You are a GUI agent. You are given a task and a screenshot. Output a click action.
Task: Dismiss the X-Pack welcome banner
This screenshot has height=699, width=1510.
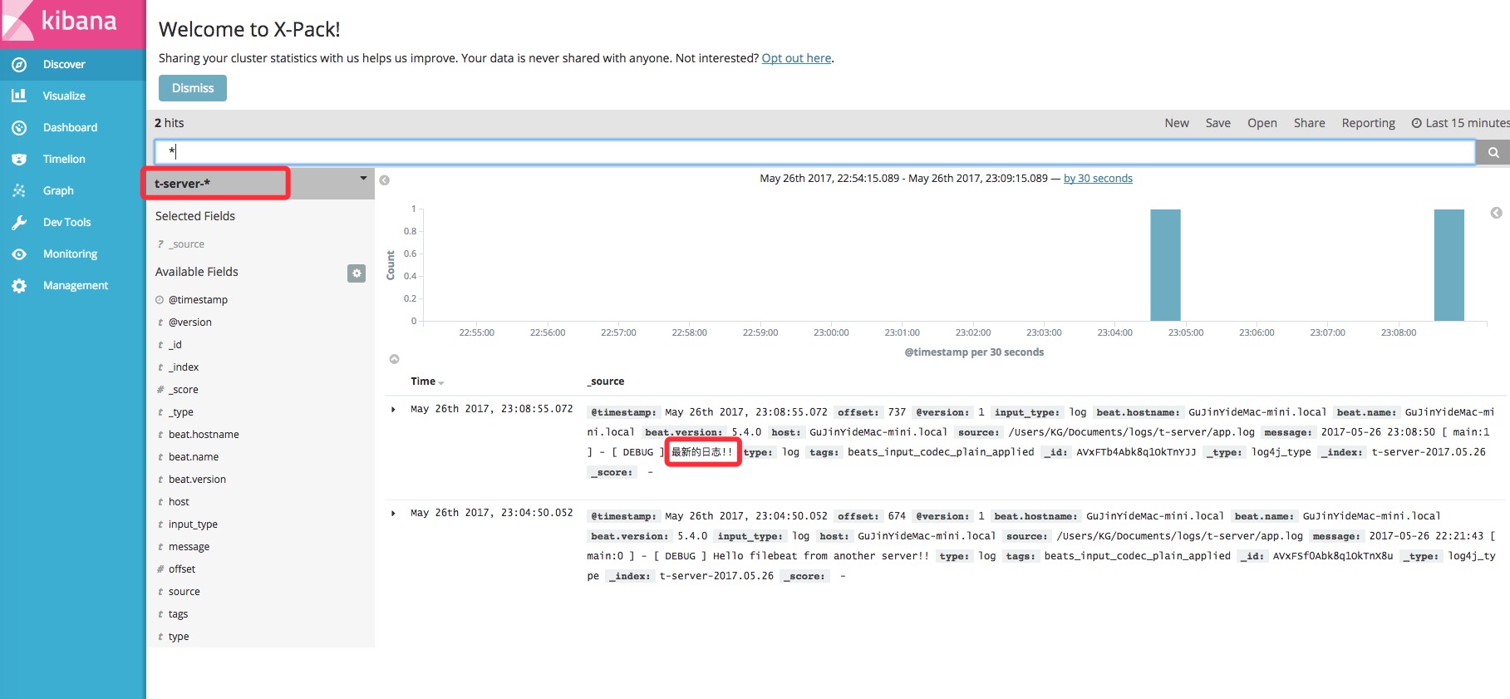[x=193, y=88]
